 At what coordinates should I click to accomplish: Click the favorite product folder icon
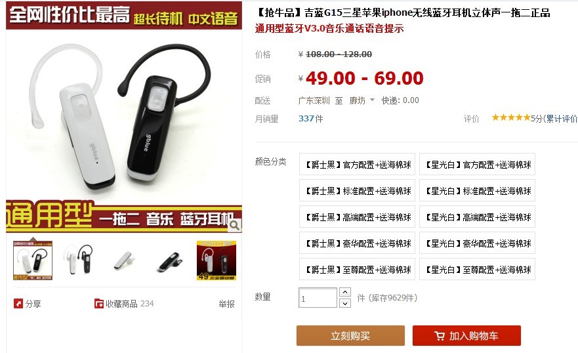pyautogui.click(x=99, y=304)
